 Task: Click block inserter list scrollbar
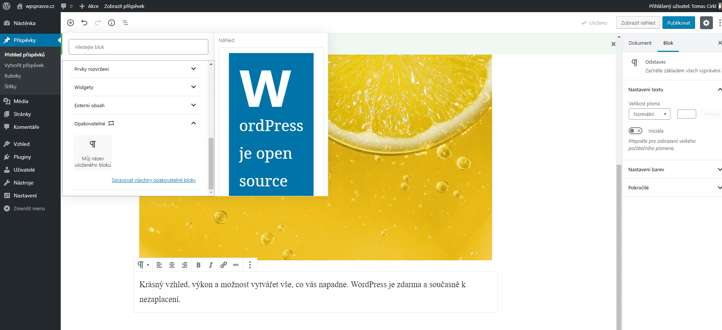coord(211,163)
